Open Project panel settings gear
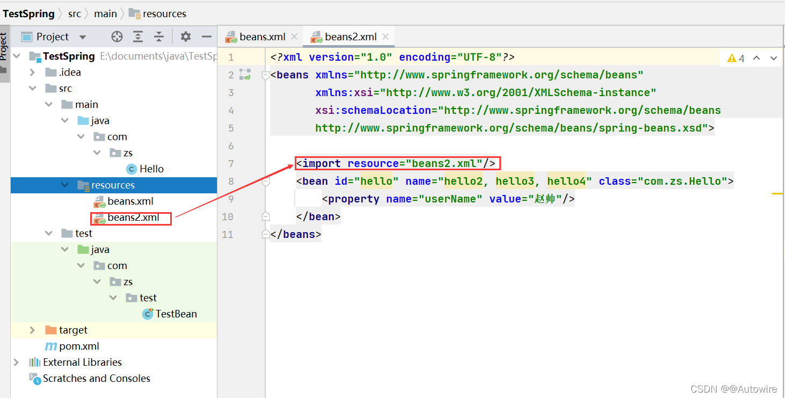 186,37
